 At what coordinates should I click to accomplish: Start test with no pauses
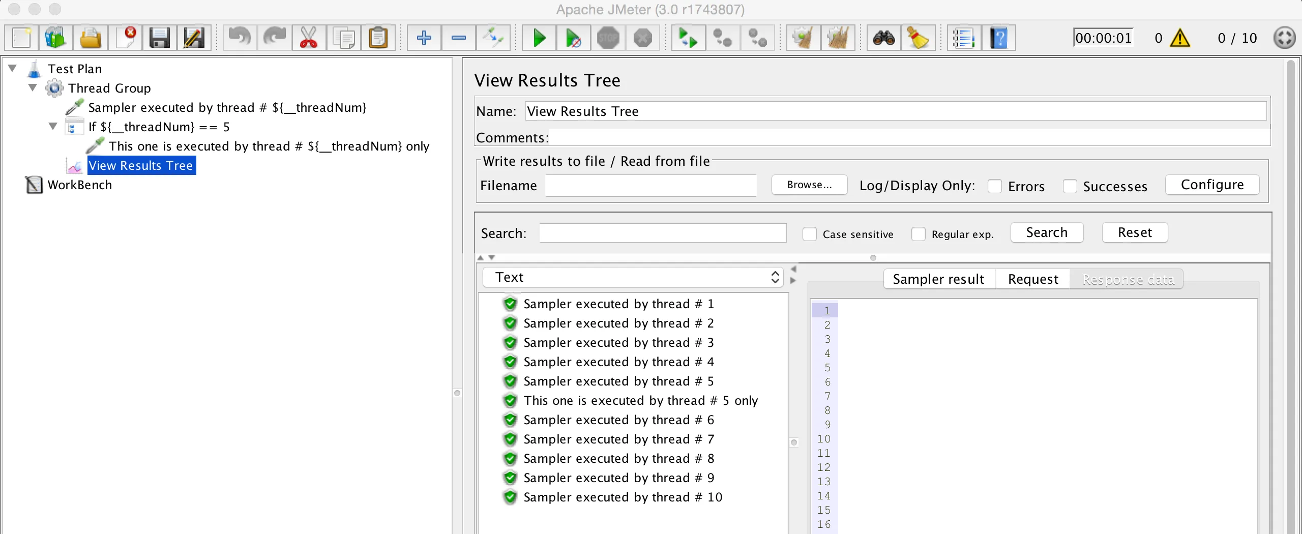click(x=574, y=38)
